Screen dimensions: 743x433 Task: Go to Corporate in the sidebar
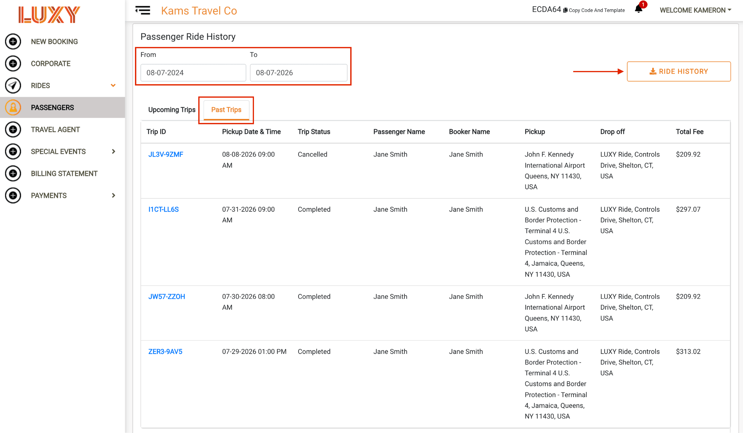coord(51,63)
